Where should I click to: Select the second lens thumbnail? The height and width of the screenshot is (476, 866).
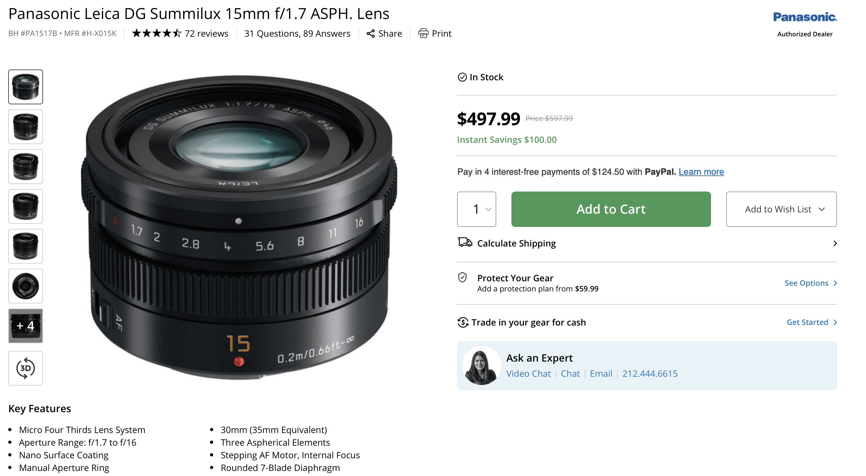(26, 127)
